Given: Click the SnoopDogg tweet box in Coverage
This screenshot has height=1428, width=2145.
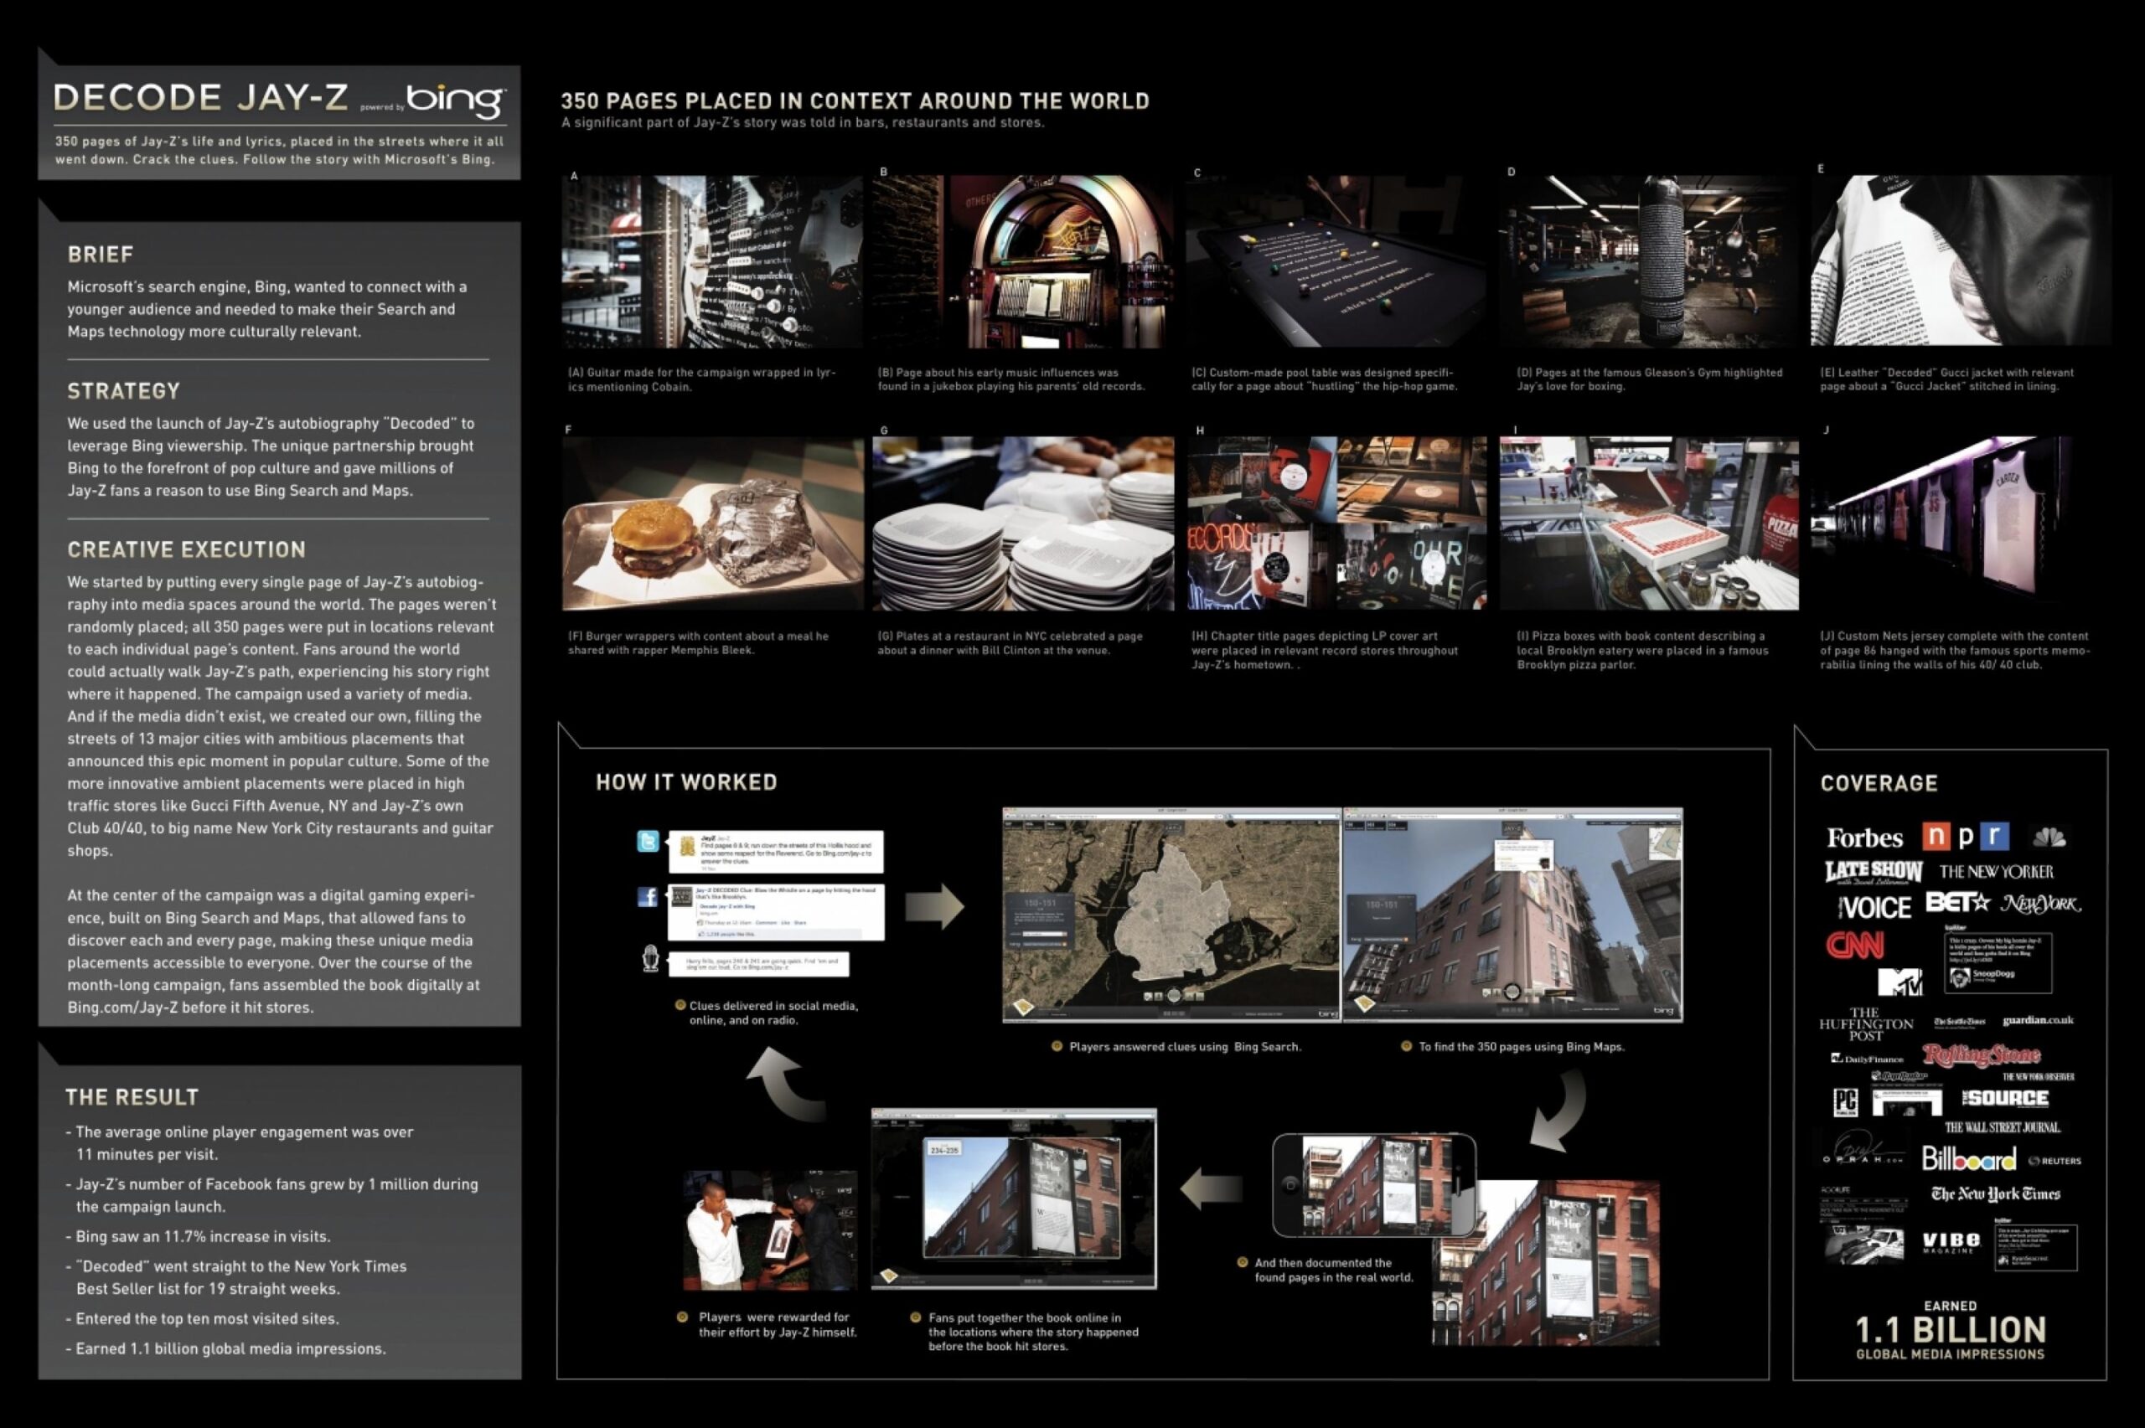Looking at the screenshot, I should (1998, 962).
